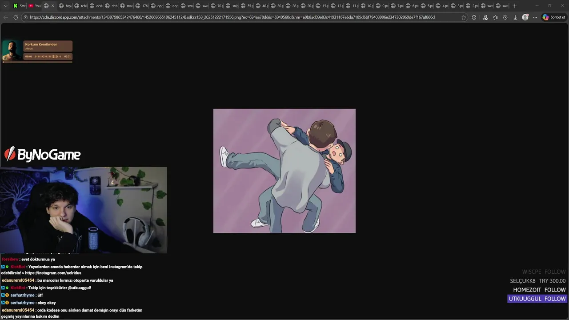Click the song progress waveform bar

point(48,56)
